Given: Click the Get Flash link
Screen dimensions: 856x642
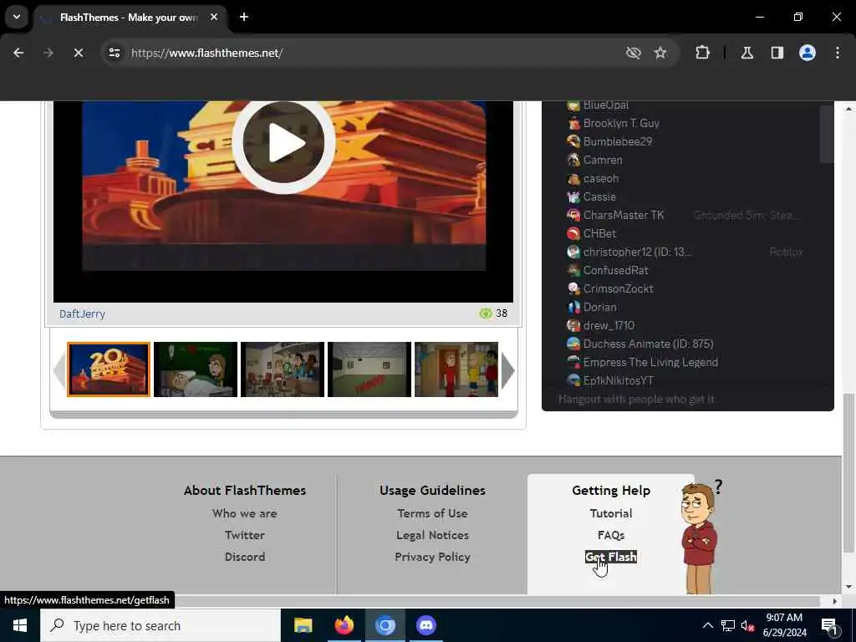Looking at the screenshot, I should click(x=611, y=557).
